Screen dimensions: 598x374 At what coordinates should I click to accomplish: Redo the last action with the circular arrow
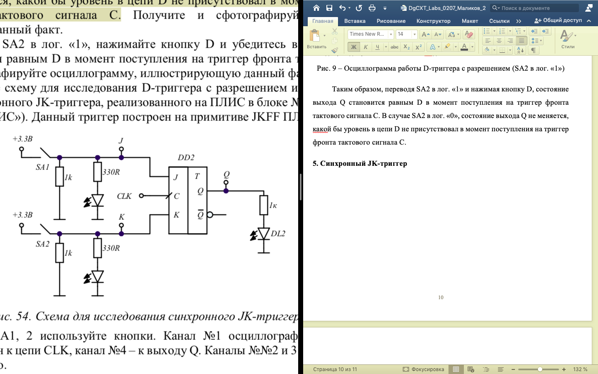coord(359,8)
